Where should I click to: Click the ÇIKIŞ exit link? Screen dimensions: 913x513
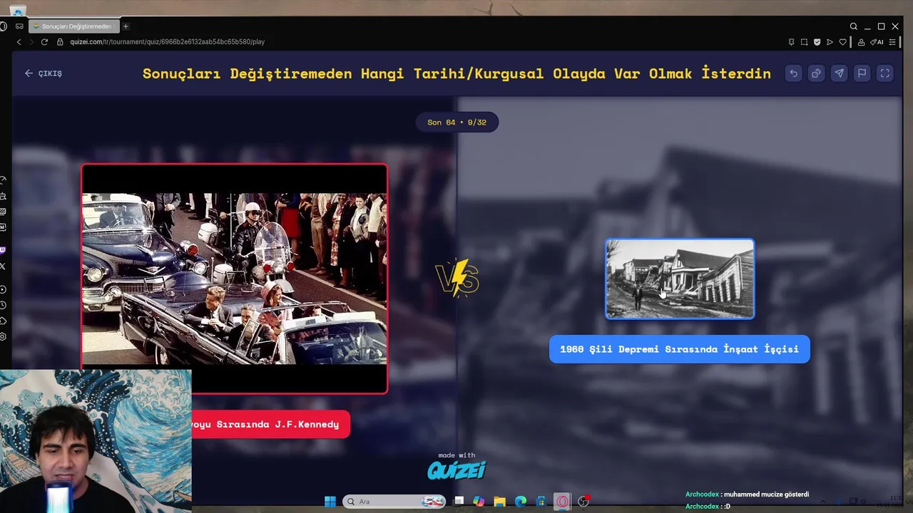click(44, 73)
